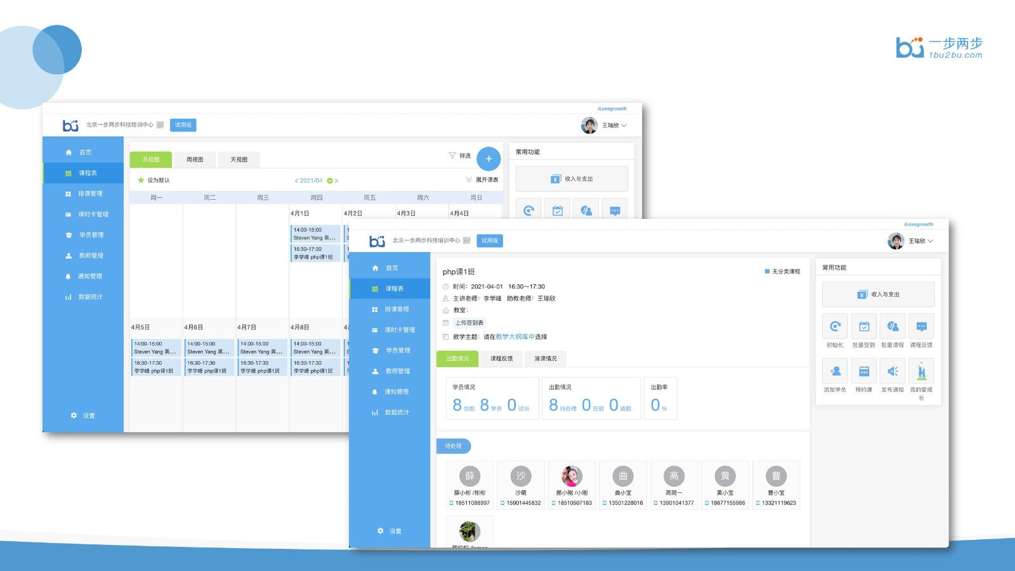Select student card 沙萌
The height and width of the screenshot is (571, 1015).
point(521,485)
